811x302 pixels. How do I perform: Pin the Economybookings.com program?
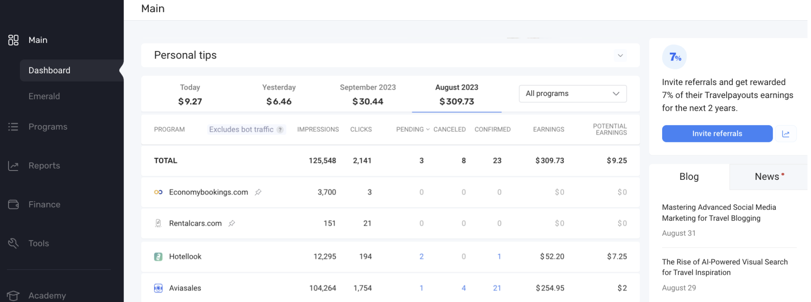pos(258,192)
